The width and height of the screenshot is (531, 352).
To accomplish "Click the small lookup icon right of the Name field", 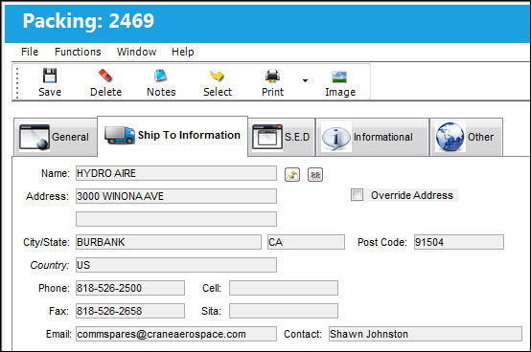I will coord(315,175).
